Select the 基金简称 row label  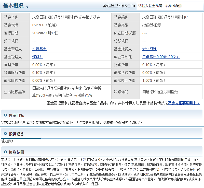(121, 17)
